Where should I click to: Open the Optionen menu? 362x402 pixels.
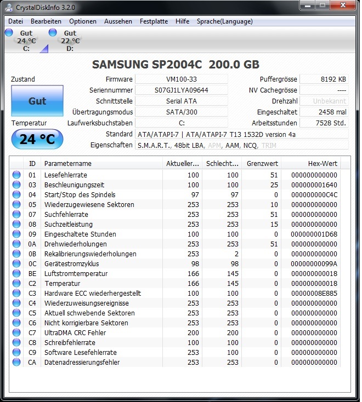click(83, 21)
